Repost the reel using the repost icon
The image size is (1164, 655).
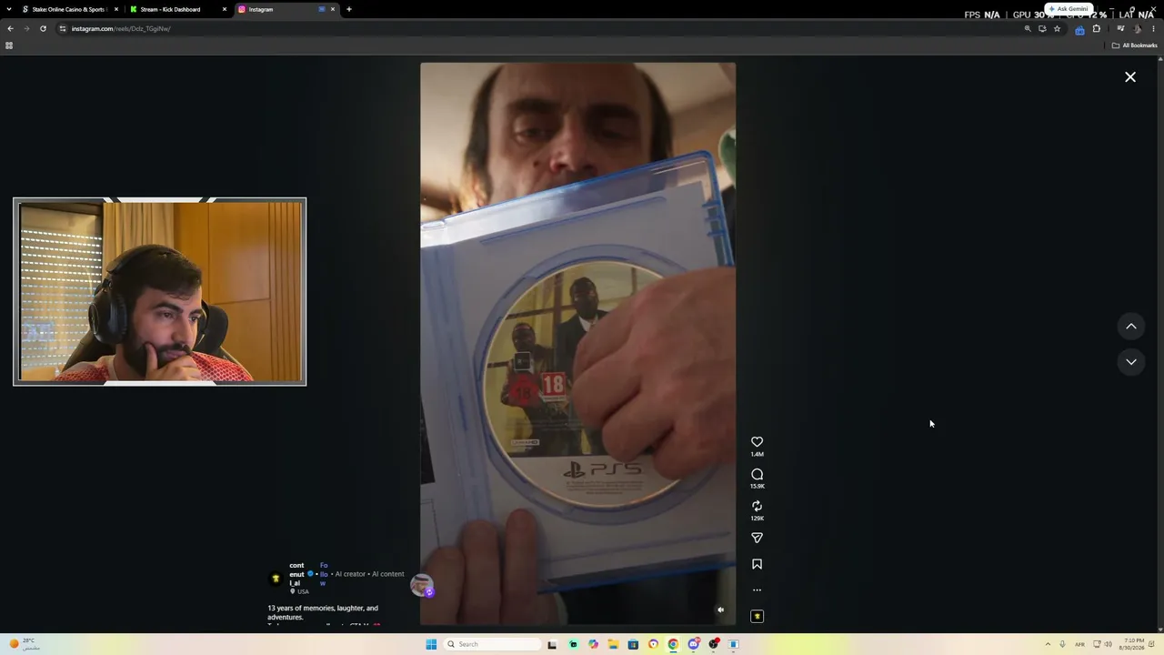click(757, 506)
